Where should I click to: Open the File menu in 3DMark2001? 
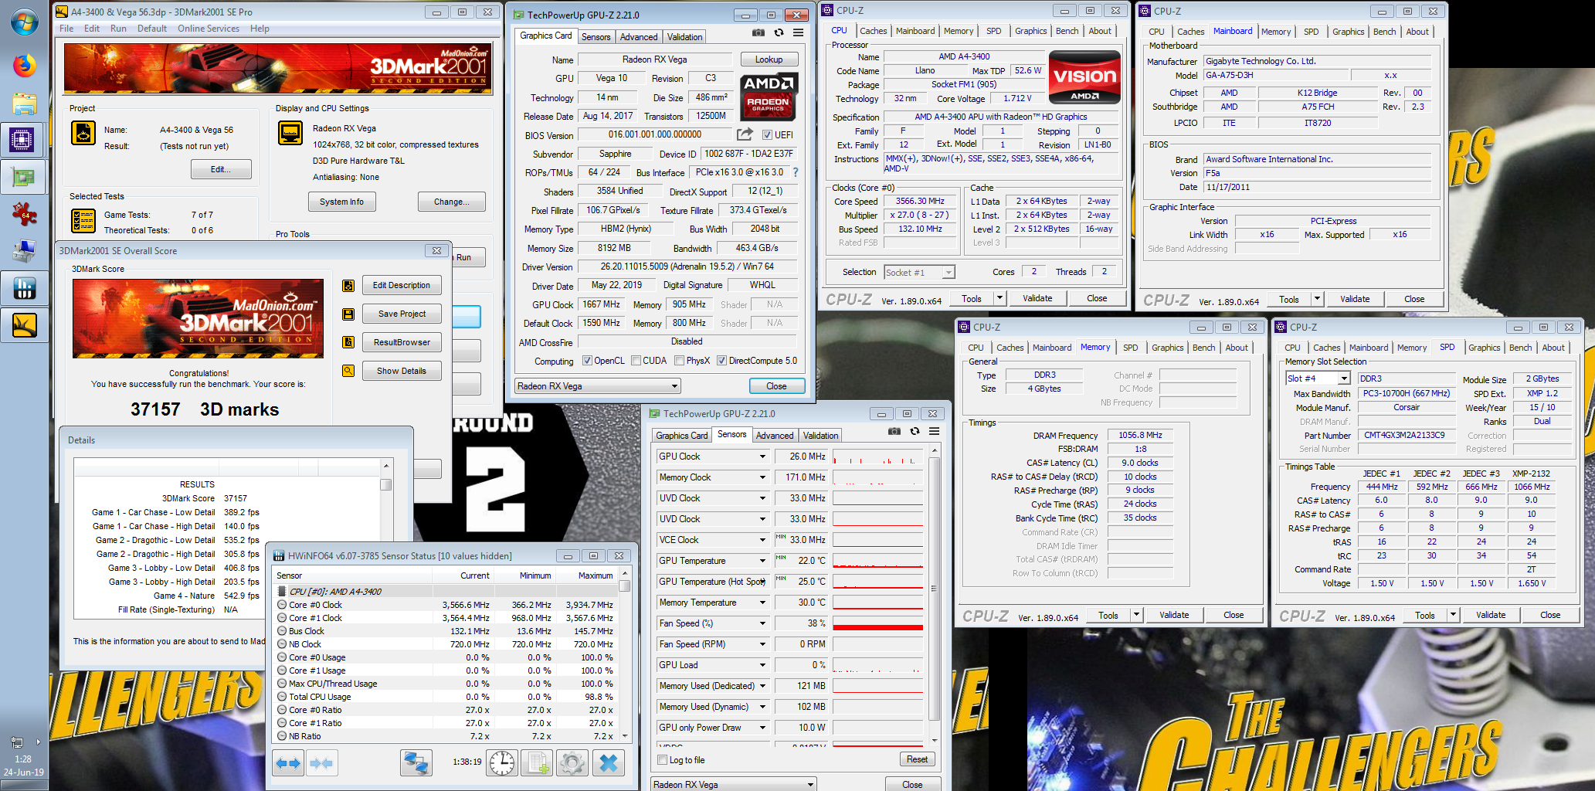[66, 29]
